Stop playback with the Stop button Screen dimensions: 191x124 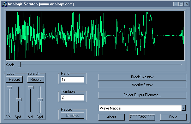[x=142, y=117]
